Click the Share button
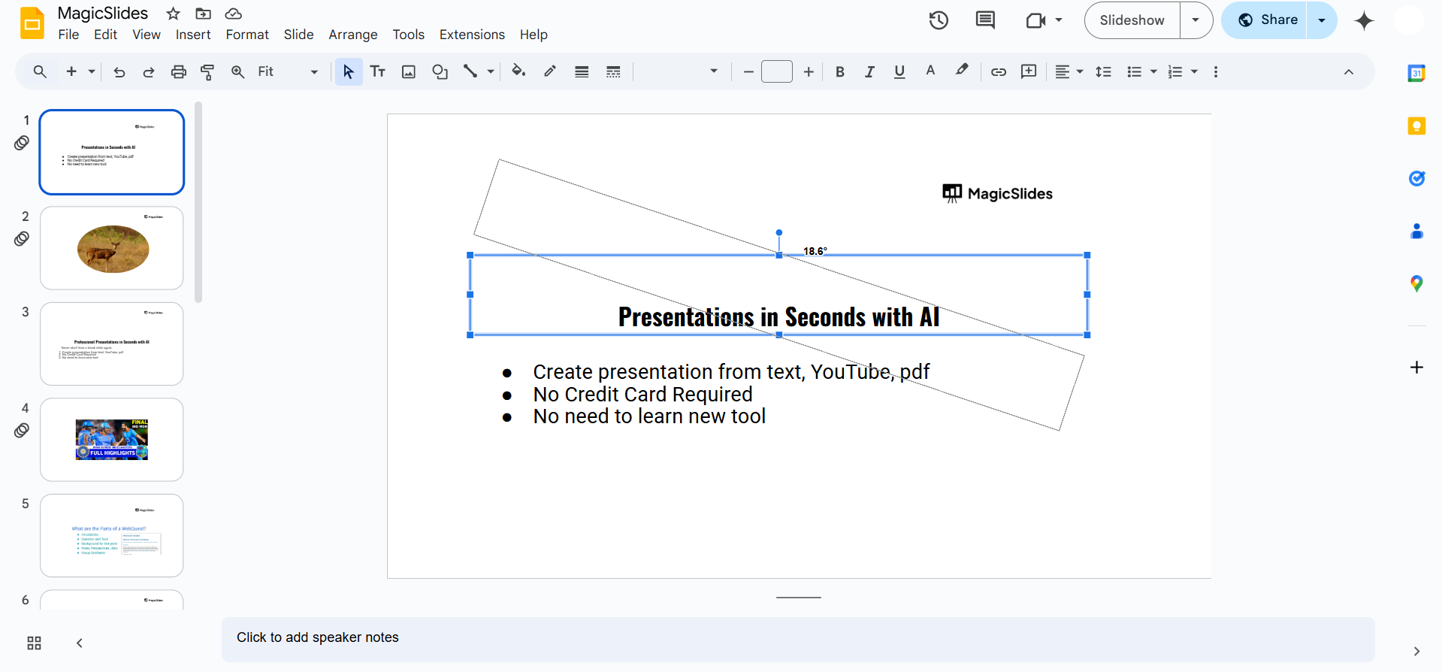Viewport: 1442px width, 672px height. pyautogui.click(x=1267, y=20)
